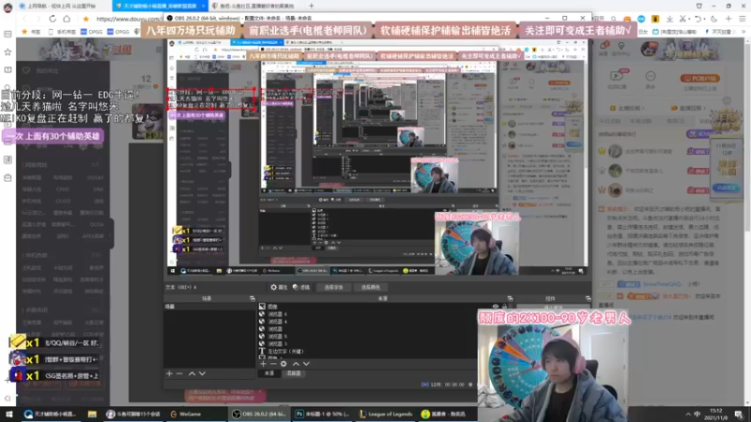The height and width of the screenshot is (422, 751).
Task: Reload the browser page
Action: pyautogui.click(x=53, y=19)
